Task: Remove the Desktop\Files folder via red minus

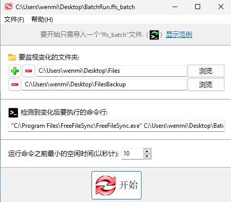Action: (28, 71)
